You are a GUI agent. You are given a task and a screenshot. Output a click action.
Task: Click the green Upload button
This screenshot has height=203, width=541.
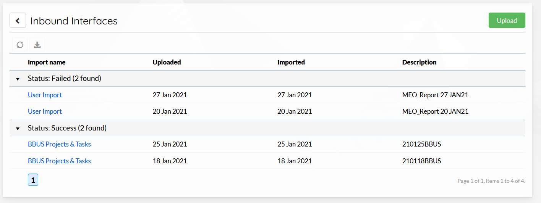507,21
